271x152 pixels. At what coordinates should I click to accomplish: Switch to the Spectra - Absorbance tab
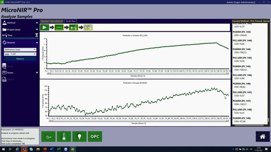tap(52, 22)
